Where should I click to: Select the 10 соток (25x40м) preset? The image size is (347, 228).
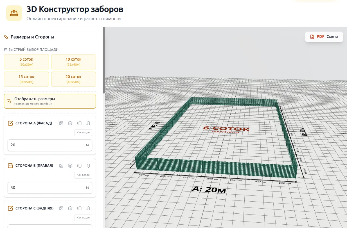click(x=73, y=62)
